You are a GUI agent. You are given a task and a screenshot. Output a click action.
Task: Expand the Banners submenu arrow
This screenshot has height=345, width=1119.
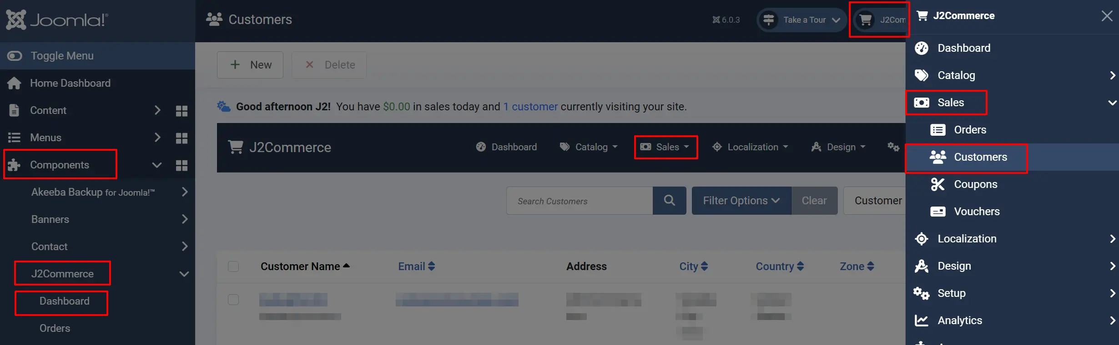click(185, 219)
